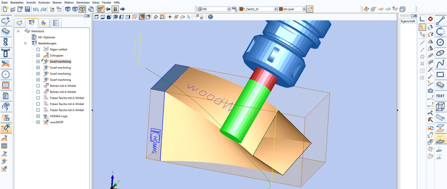Click the Save floppy disk icon

27,9
